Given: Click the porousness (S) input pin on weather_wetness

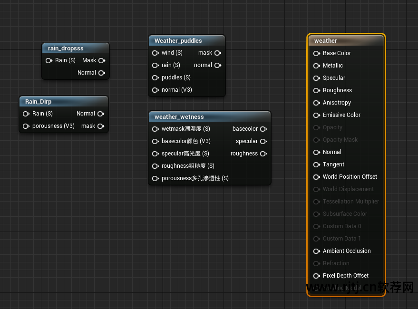Looking at the screenshot, I should [155, 178].
